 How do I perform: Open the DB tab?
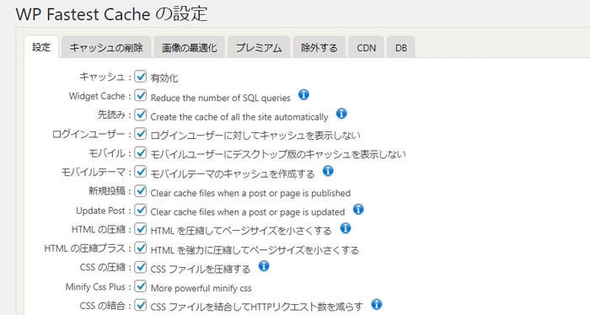401,47
